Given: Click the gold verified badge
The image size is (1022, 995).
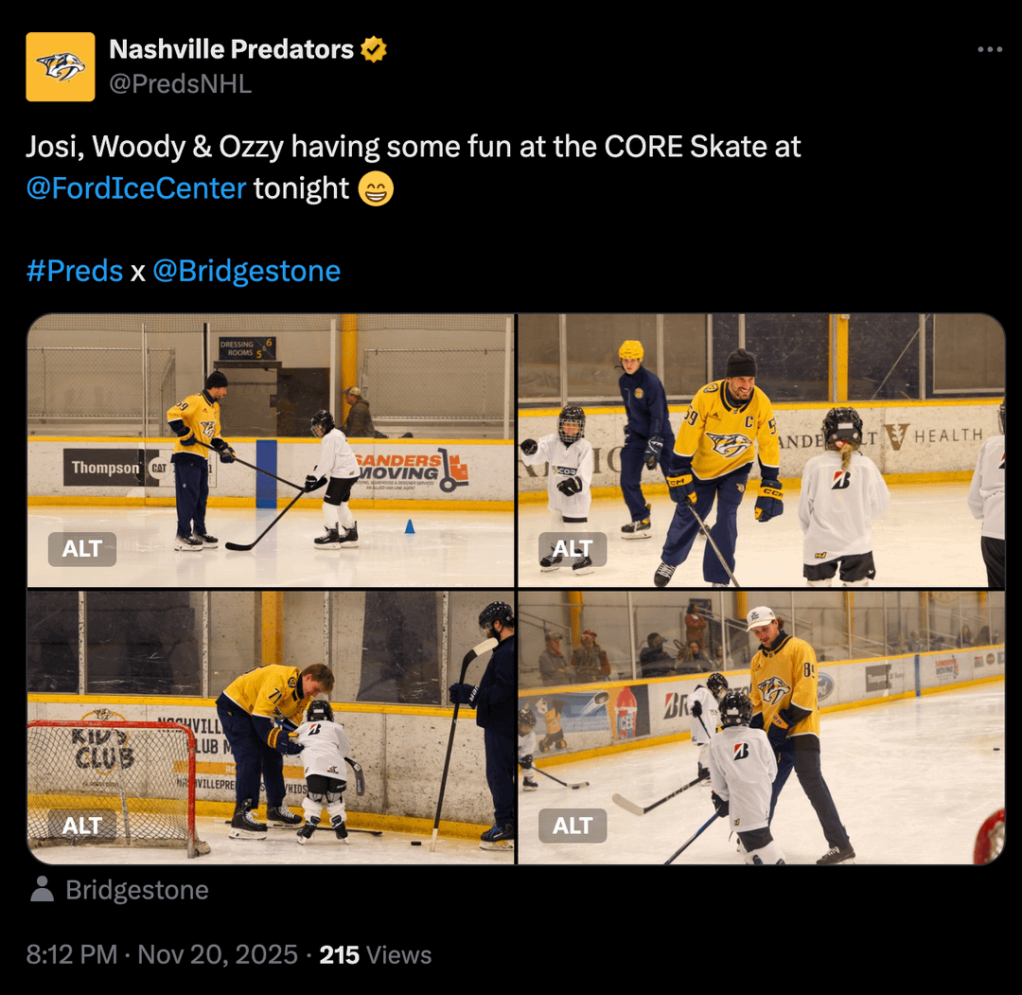Looking at the screenshot, I should click(x=374, y=49).
